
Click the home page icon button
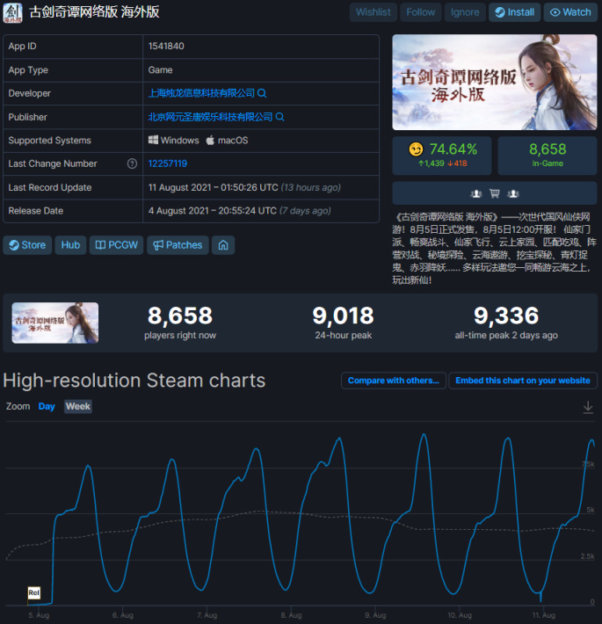(x=223, y=245)
